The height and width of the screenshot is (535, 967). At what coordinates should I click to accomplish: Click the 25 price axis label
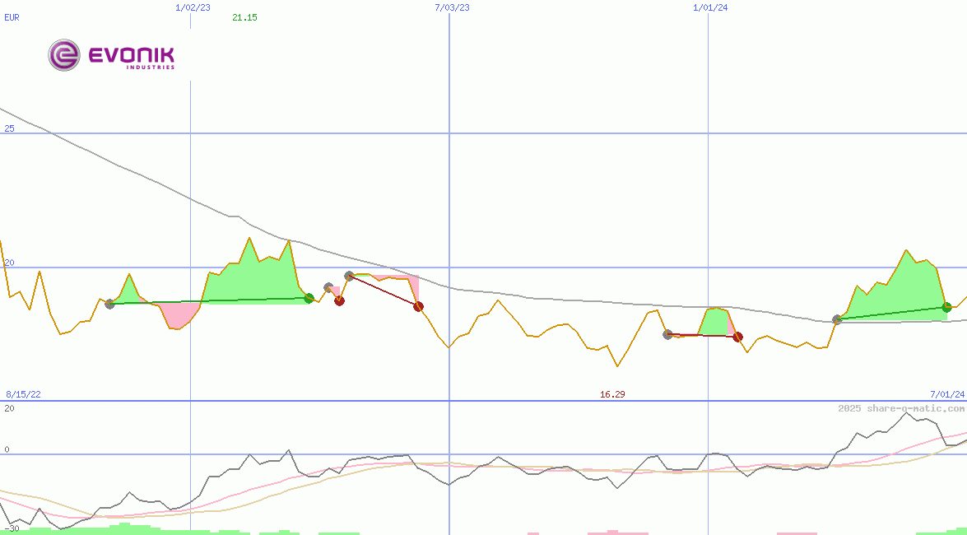[x=8, y=128]
